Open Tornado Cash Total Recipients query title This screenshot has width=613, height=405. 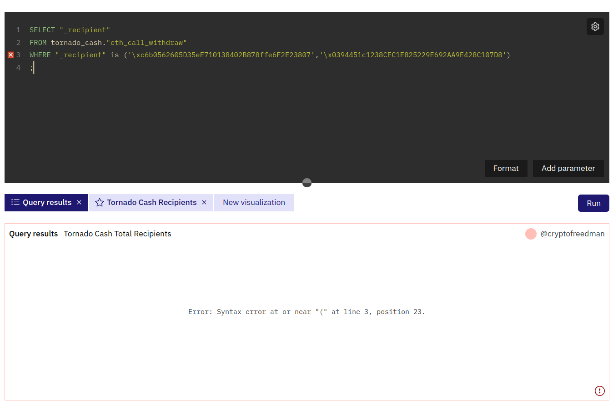click(x=117, y=234)
